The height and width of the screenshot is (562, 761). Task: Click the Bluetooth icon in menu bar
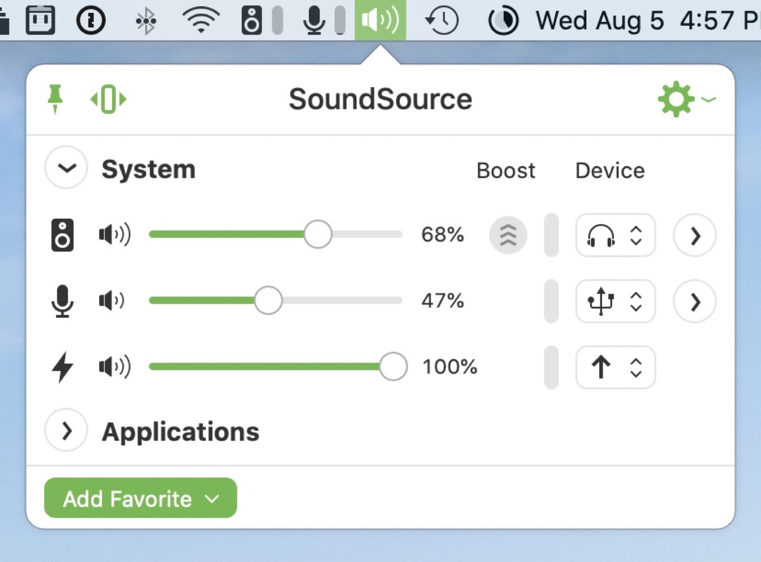point(145,20)
